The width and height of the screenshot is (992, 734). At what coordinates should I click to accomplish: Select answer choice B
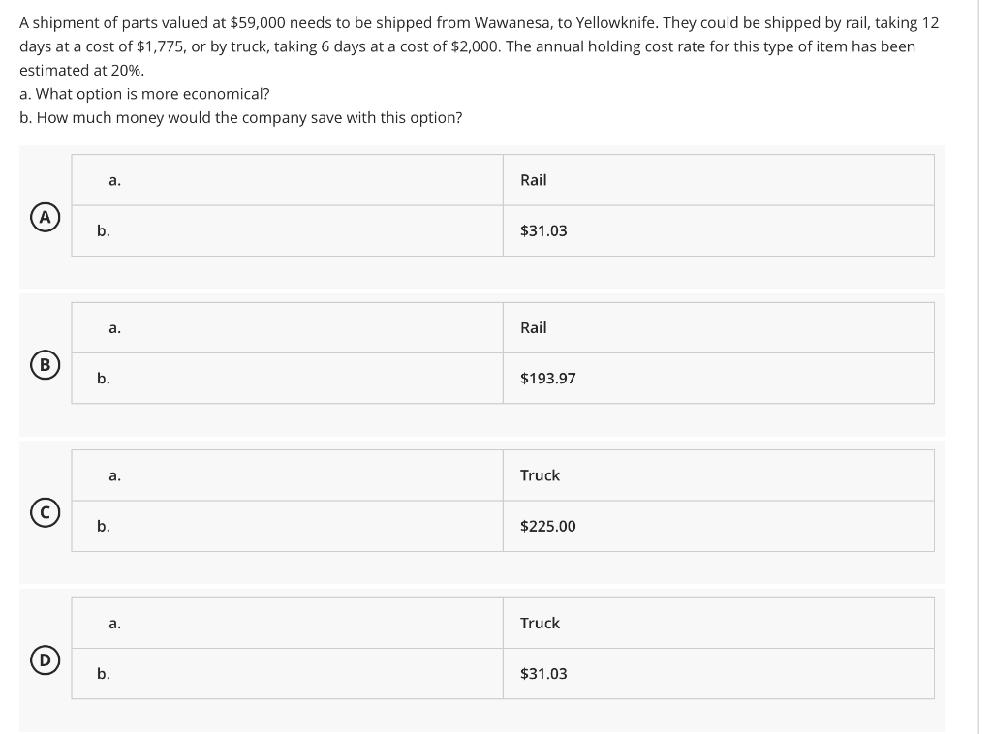(44, 365)
